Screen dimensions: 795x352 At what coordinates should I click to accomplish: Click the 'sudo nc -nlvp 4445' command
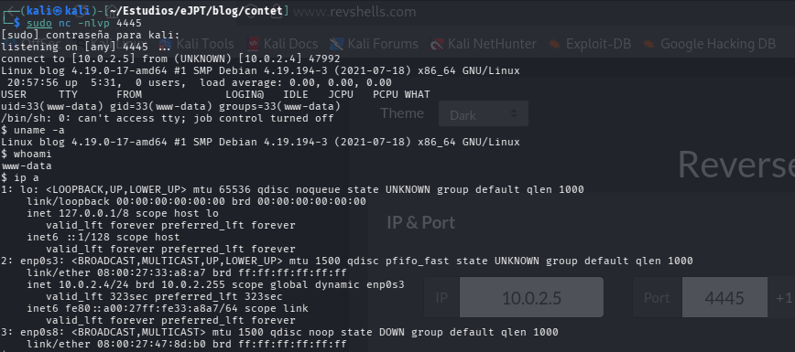pyautogui.click(x=84, y=23)
